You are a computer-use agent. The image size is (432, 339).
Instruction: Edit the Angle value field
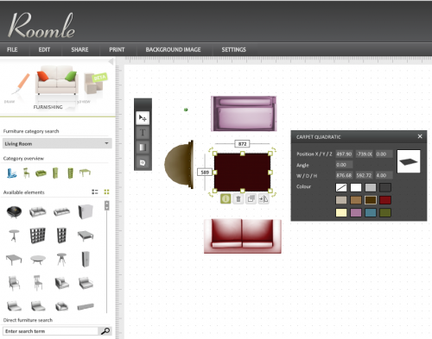click(x=344, y=165)
